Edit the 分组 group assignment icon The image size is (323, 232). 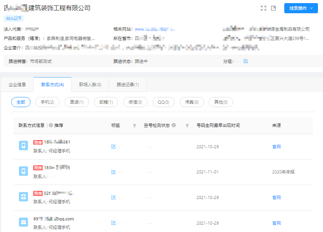[x=246, y=61]
